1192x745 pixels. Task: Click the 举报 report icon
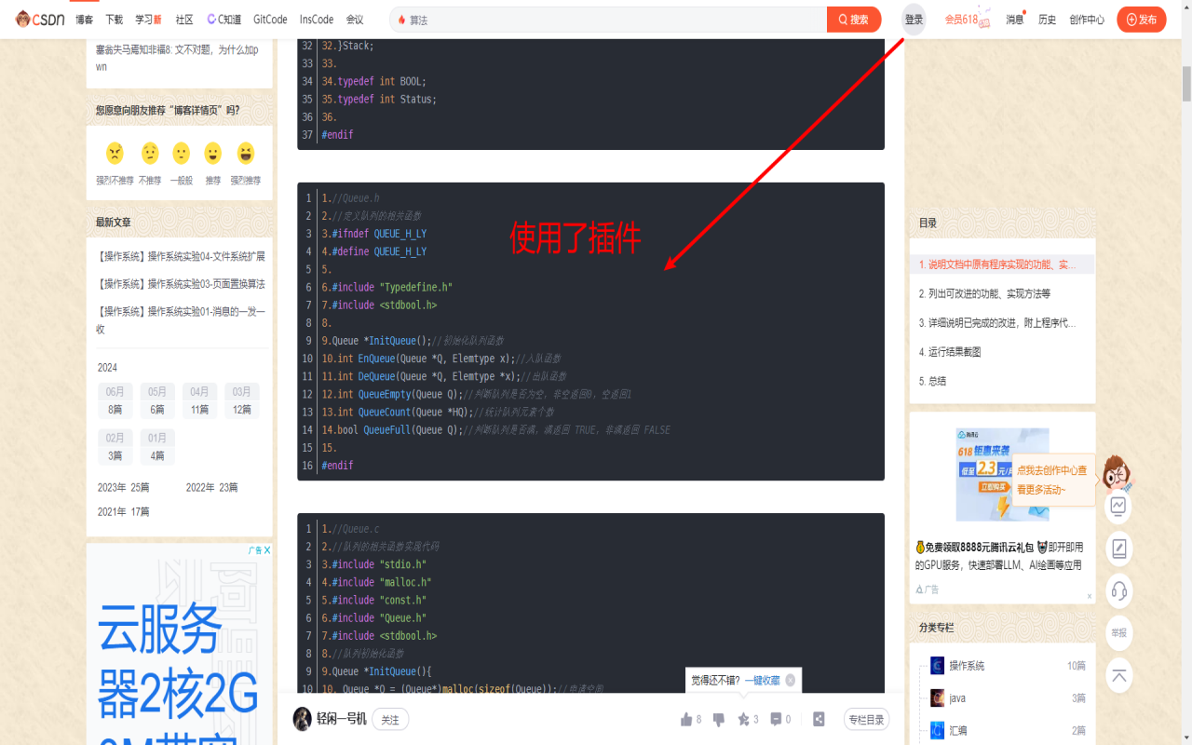tap(1118, 633)
